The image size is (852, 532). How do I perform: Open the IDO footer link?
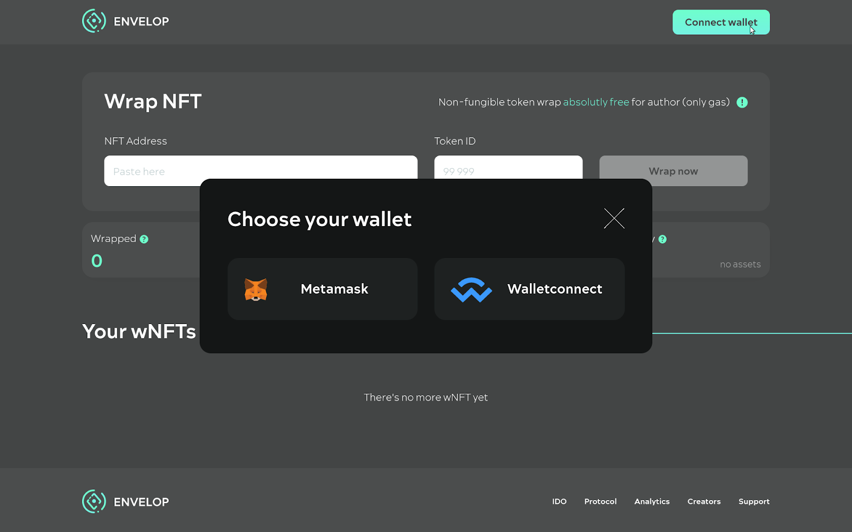559,502
